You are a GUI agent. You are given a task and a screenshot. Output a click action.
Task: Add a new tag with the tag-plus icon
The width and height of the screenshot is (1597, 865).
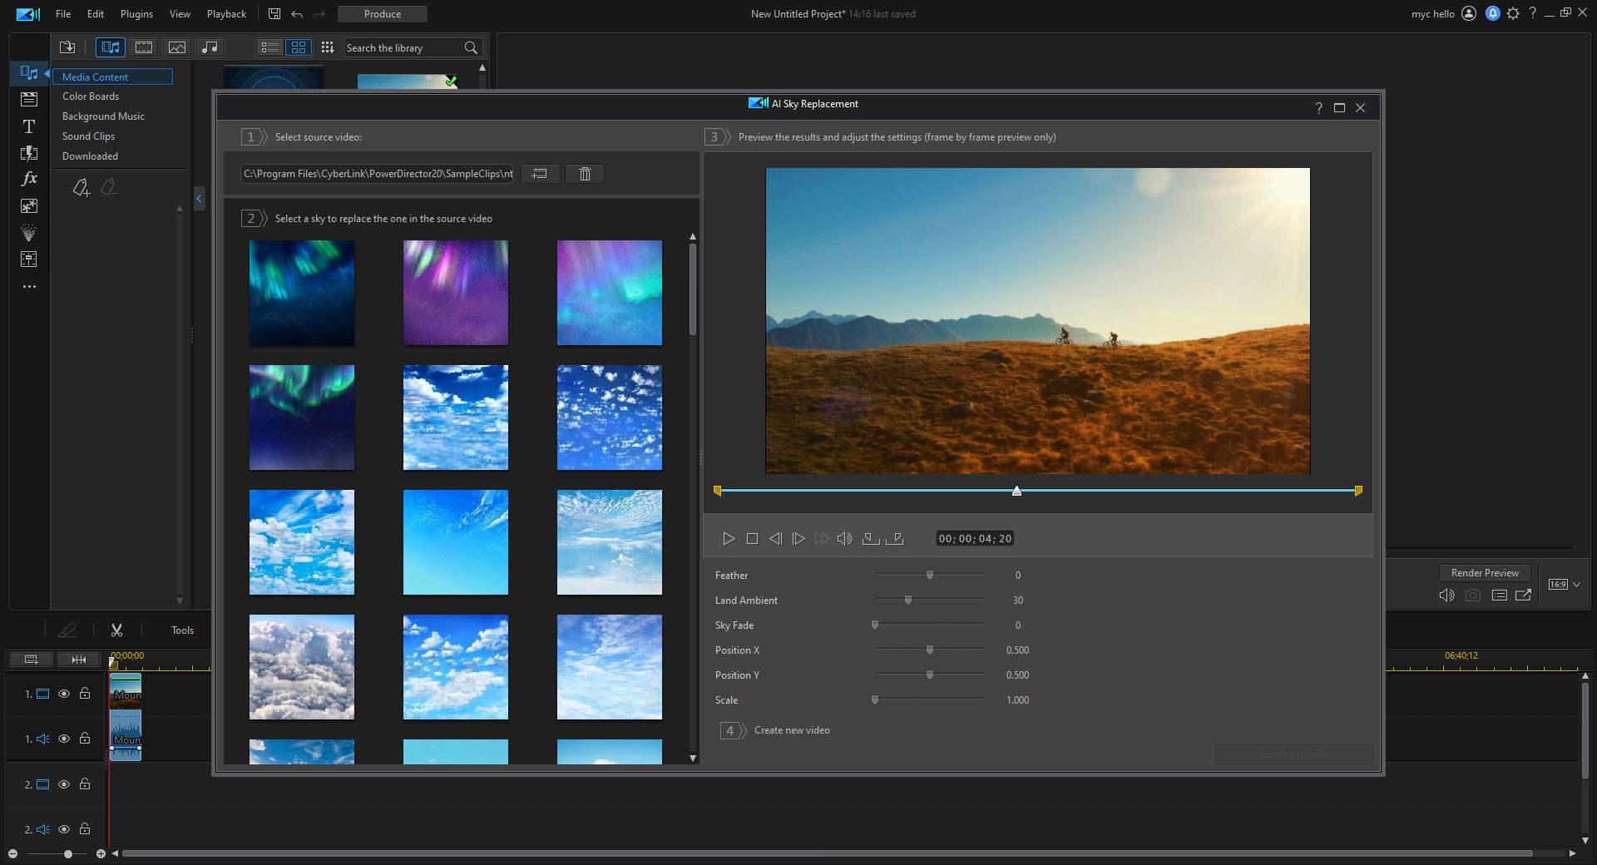point(81,188)
